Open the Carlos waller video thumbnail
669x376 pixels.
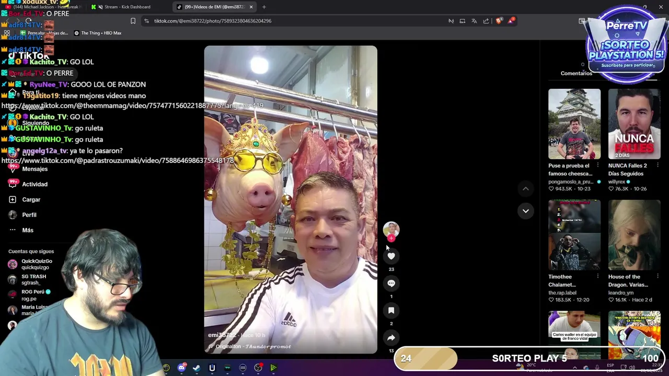[x=574, y=327]
